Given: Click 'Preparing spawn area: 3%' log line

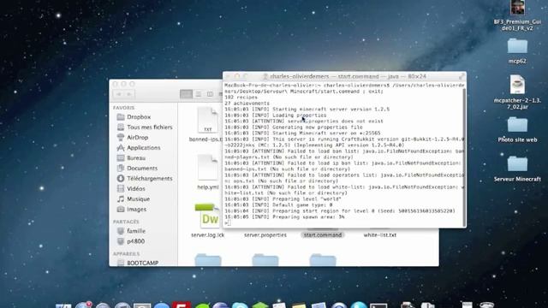Looking at the screenshot, I should [x=284, y=216].
